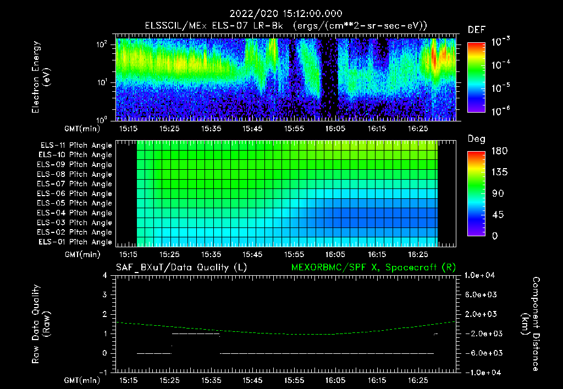Viewport: 563px width, 389px height.
Task: Select the ELS-07 Pitch Angle row label
Action: click(75, 184)
